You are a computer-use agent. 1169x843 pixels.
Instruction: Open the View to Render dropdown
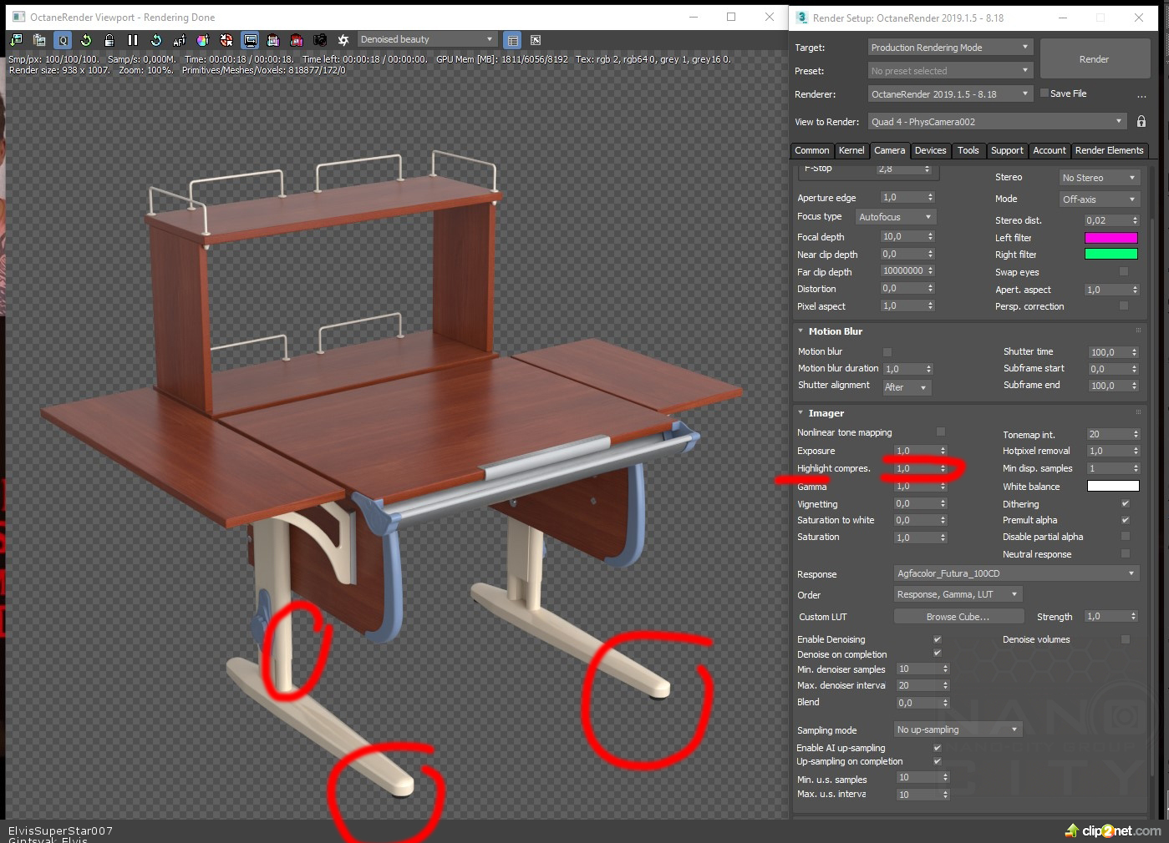pos(997,122)
